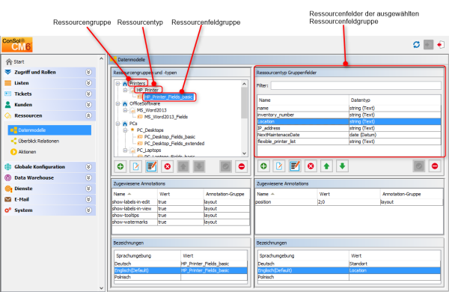Select PC_Laptops resource type
Image resolution: width=449 pixels, height=292 pixels.
point(149,150)
